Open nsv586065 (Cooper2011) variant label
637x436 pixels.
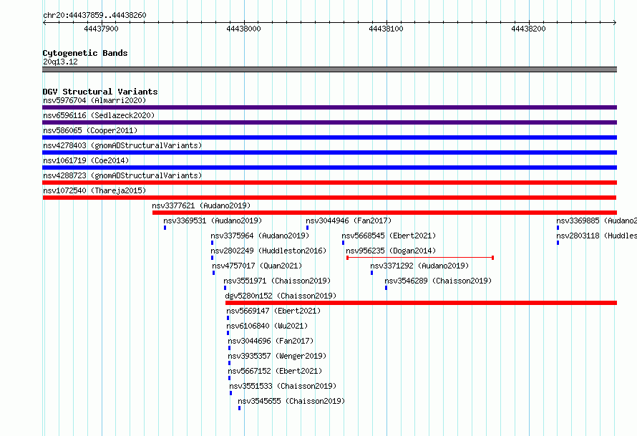90,130
